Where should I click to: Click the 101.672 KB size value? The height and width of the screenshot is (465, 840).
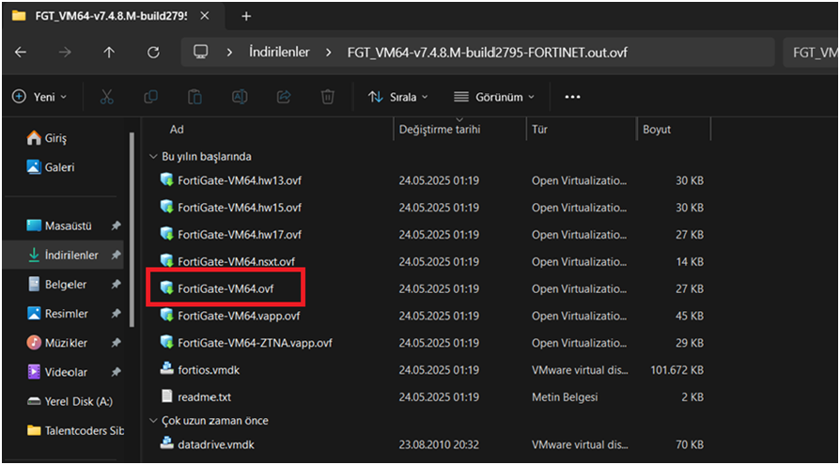[677, 370]
